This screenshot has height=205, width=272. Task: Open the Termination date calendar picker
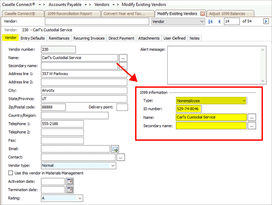pos(70,190)
